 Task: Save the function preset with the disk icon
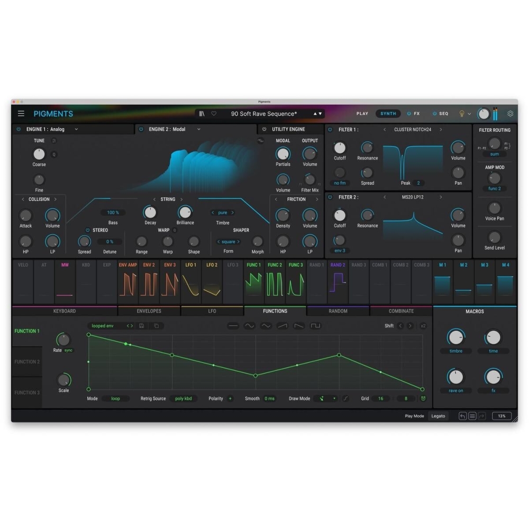(140, 326)
